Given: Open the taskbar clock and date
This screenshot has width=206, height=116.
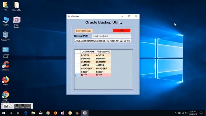Looking at the screenshot, I should [x=193, y=113].
